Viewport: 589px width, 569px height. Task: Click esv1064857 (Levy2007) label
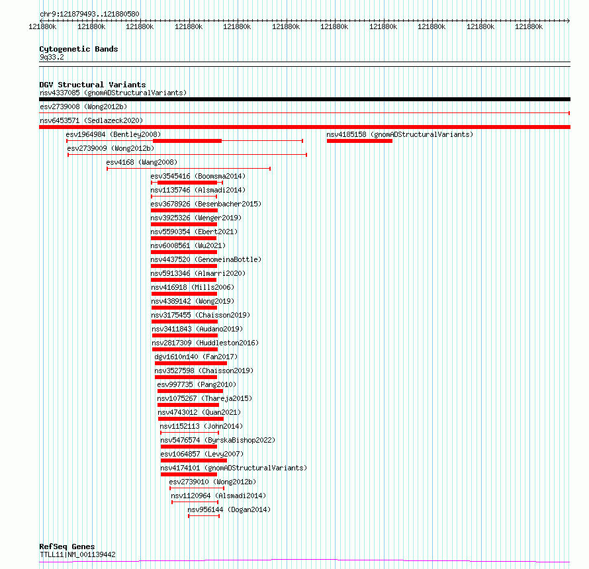(202, 454)
